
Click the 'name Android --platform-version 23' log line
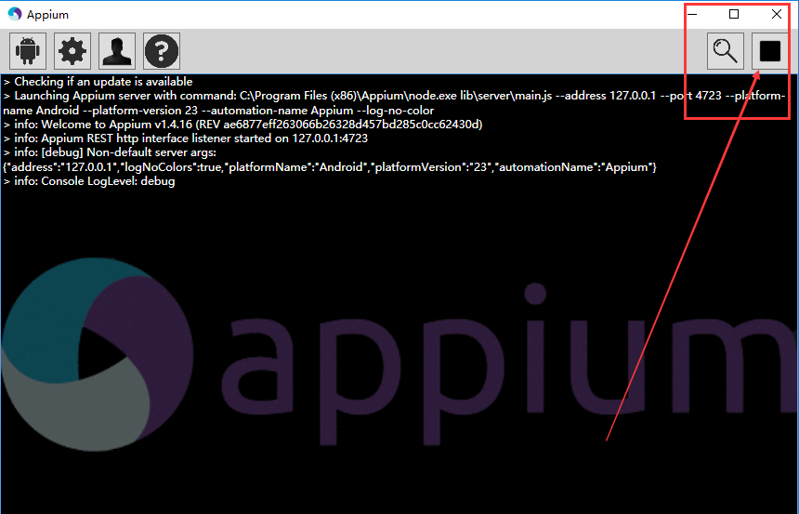tap(218, 110)
